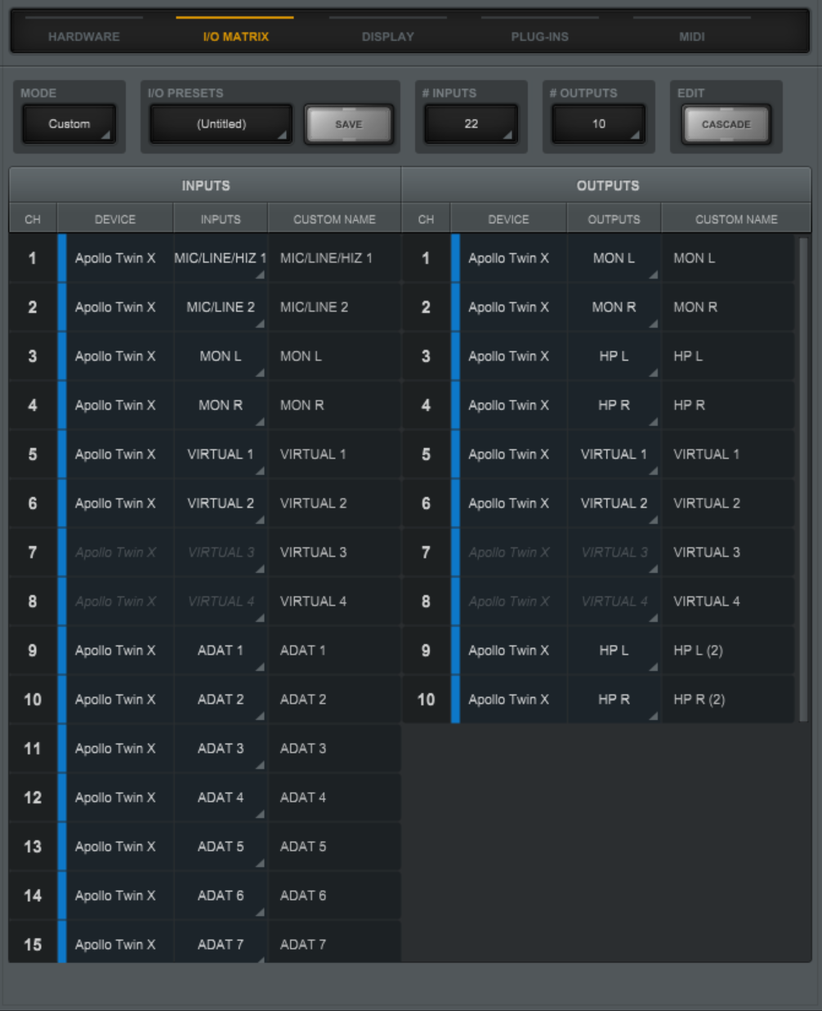Open input channel 5 VIRTUAL 1 source menu
The width and height of the screenshot is (822, 1011).
[x=221, y=454]
